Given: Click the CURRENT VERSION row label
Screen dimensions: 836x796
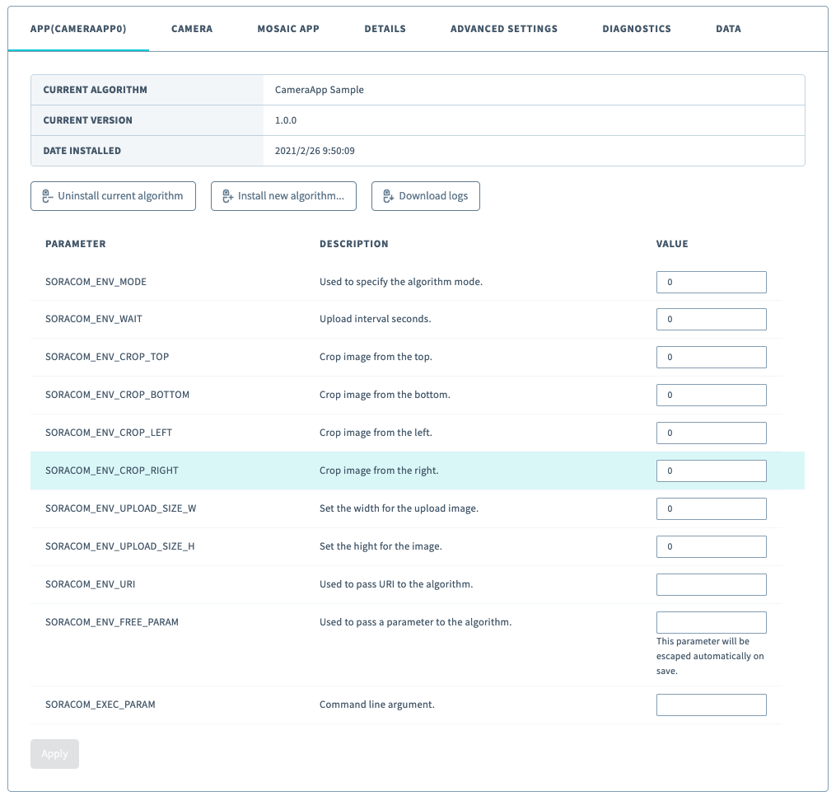Looking at the screenshot, I should 87,120.
